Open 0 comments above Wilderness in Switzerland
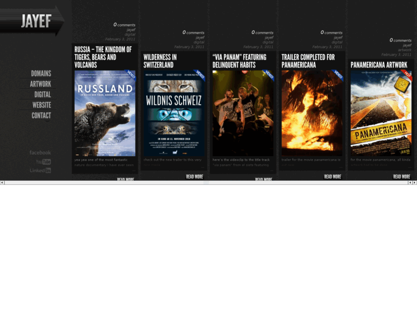The height and width of the screenshot is (313, 417). pos(193,33)
